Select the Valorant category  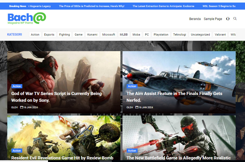pyautogui.click(x=220, y=35)
